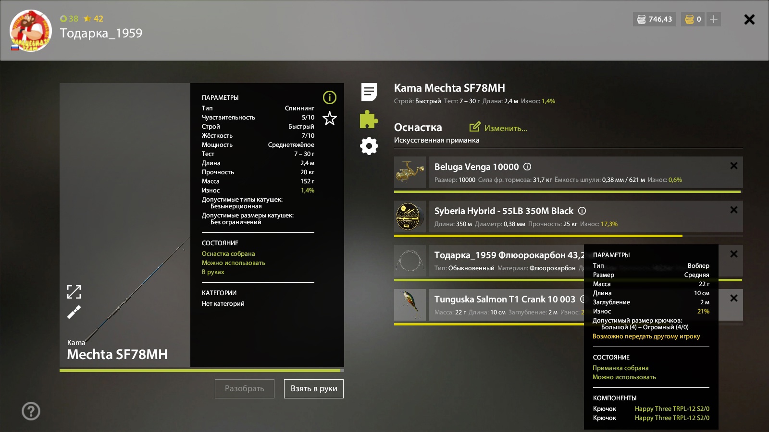Open the help question mark icon
The width and height of the screenshot is (769, 432).
coord(31,411)
